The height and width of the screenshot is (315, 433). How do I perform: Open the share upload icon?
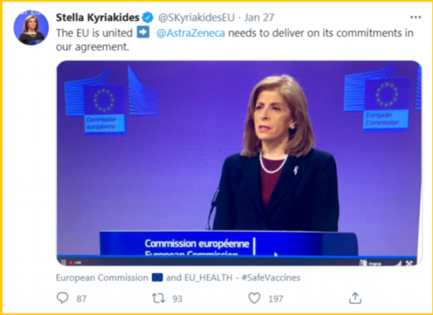tap(355, 298)
